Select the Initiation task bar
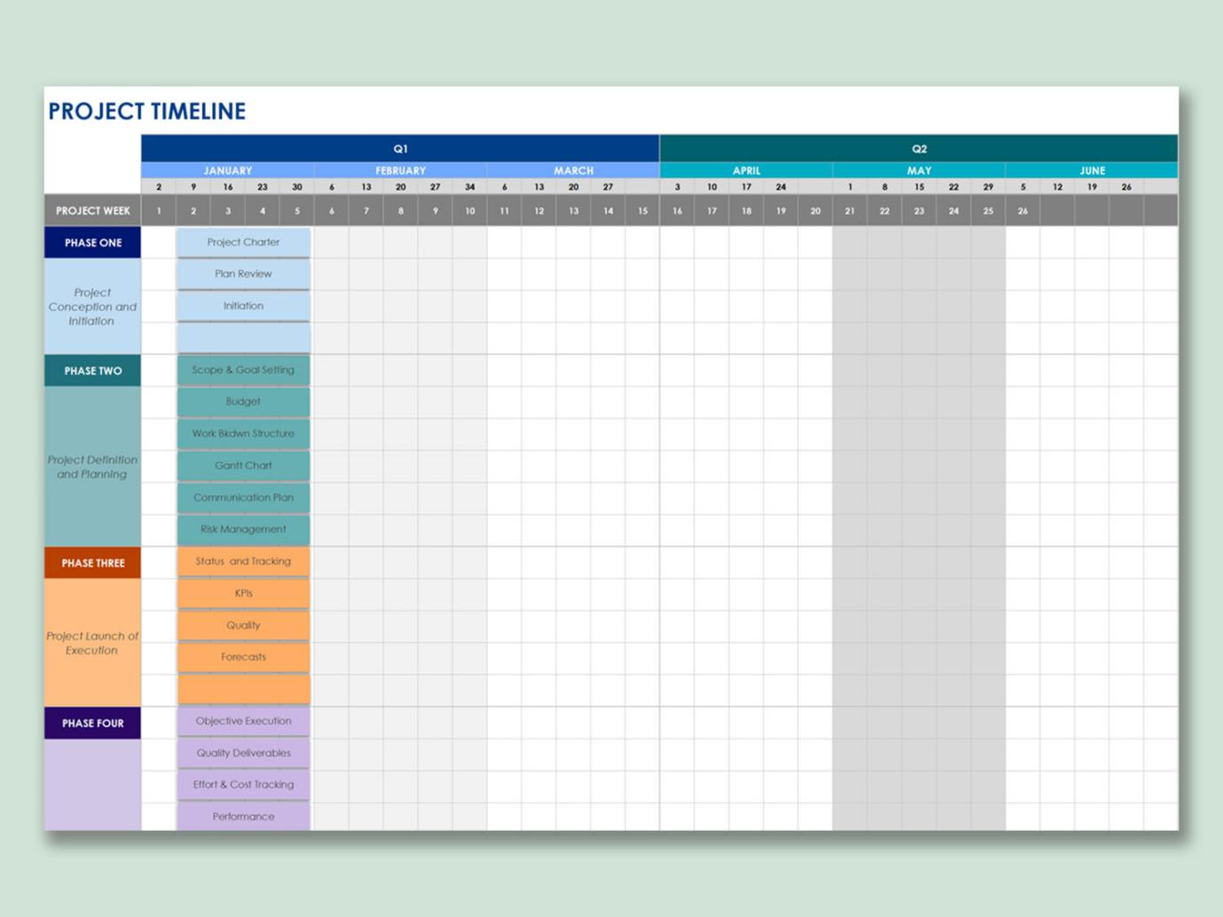 click(244, 305)
